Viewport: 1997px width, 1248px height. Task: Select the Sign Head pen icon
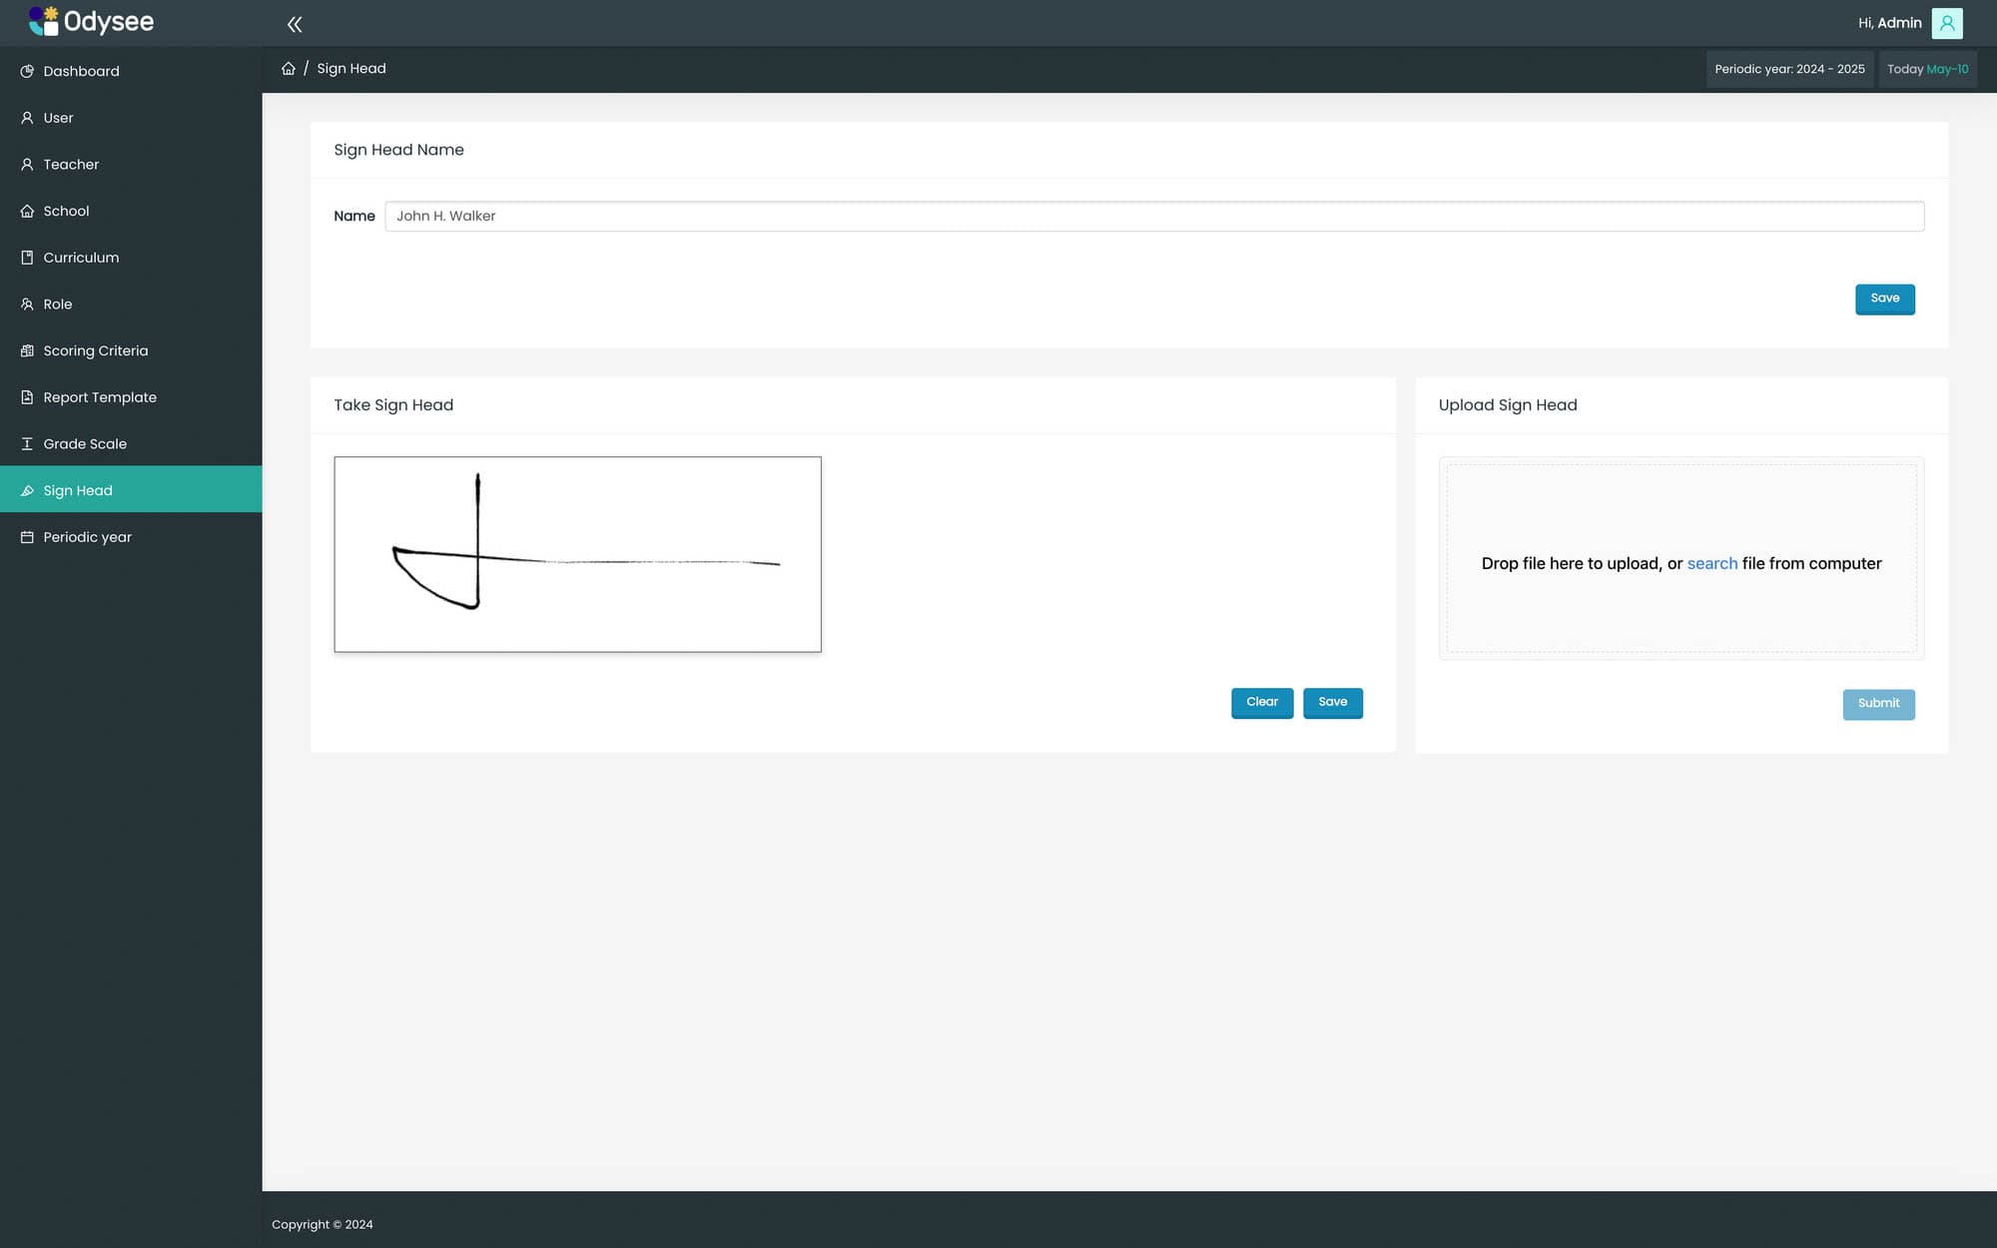[x=26, y=489]
